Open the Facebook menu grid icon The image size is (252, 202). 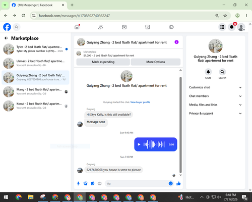(222, 27)
